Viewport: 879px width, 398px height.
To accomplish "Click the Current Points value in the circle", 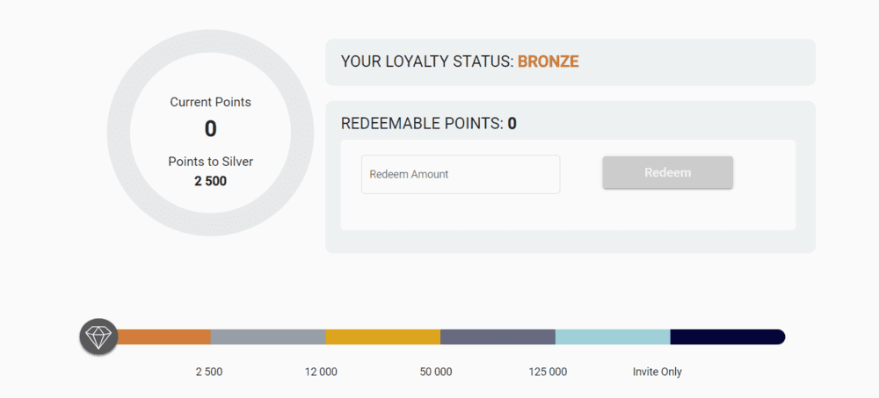I will click(210, 129).
